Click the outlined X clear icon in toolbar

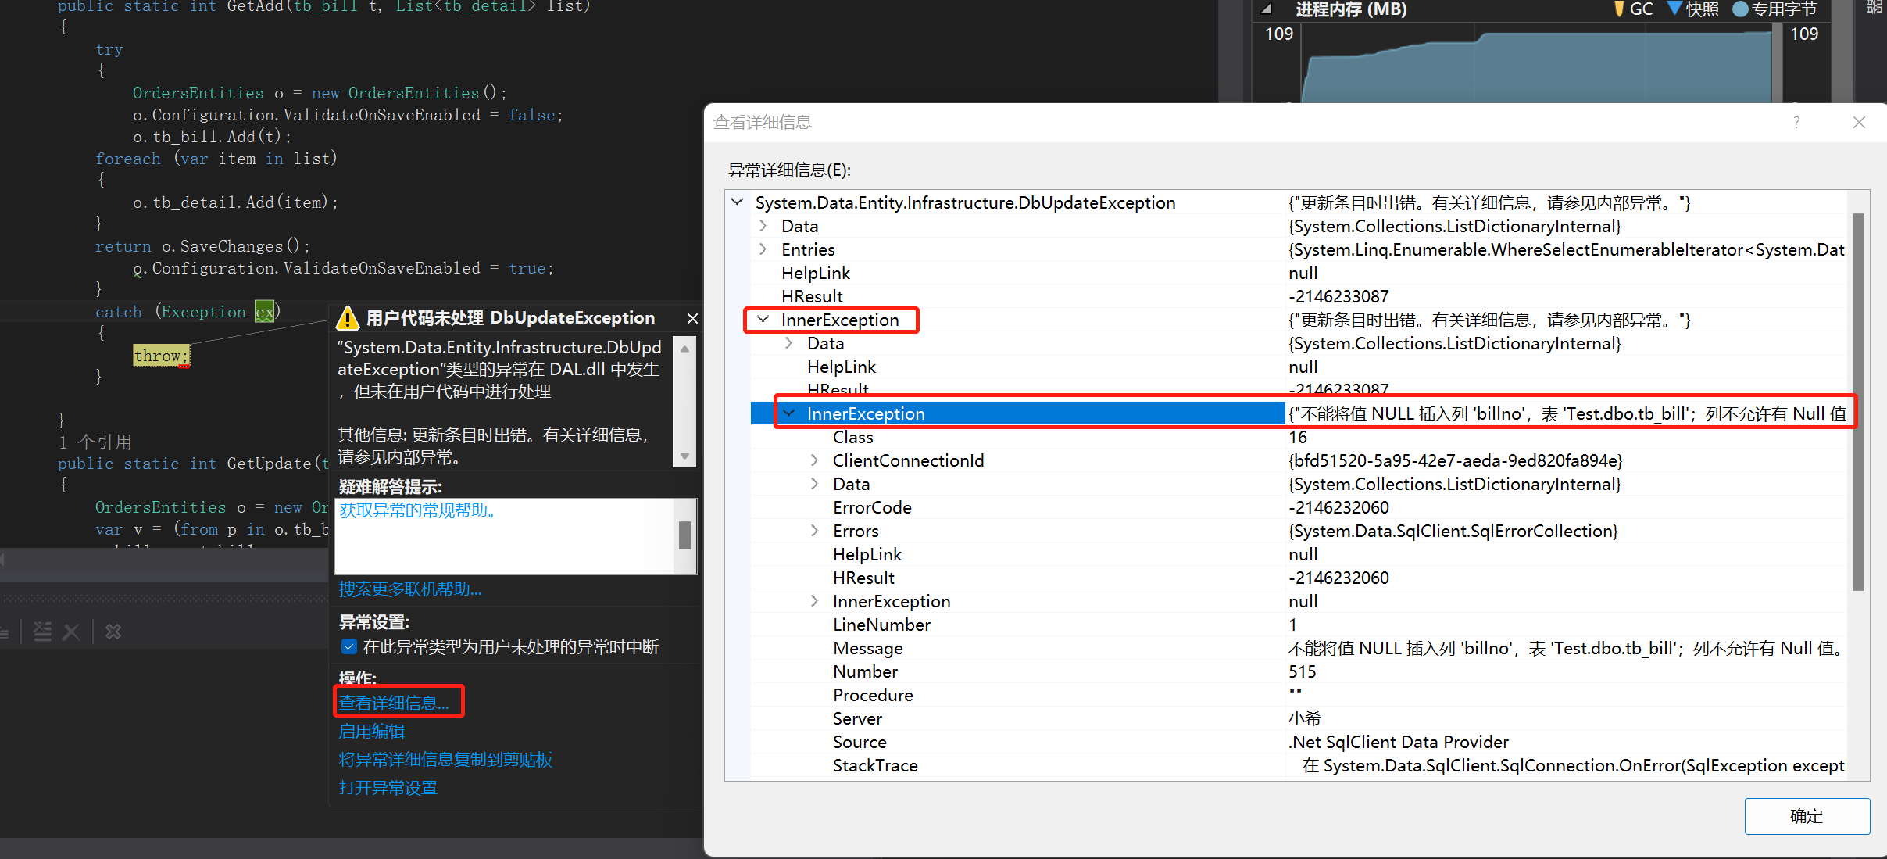click(x=113, y=632)
